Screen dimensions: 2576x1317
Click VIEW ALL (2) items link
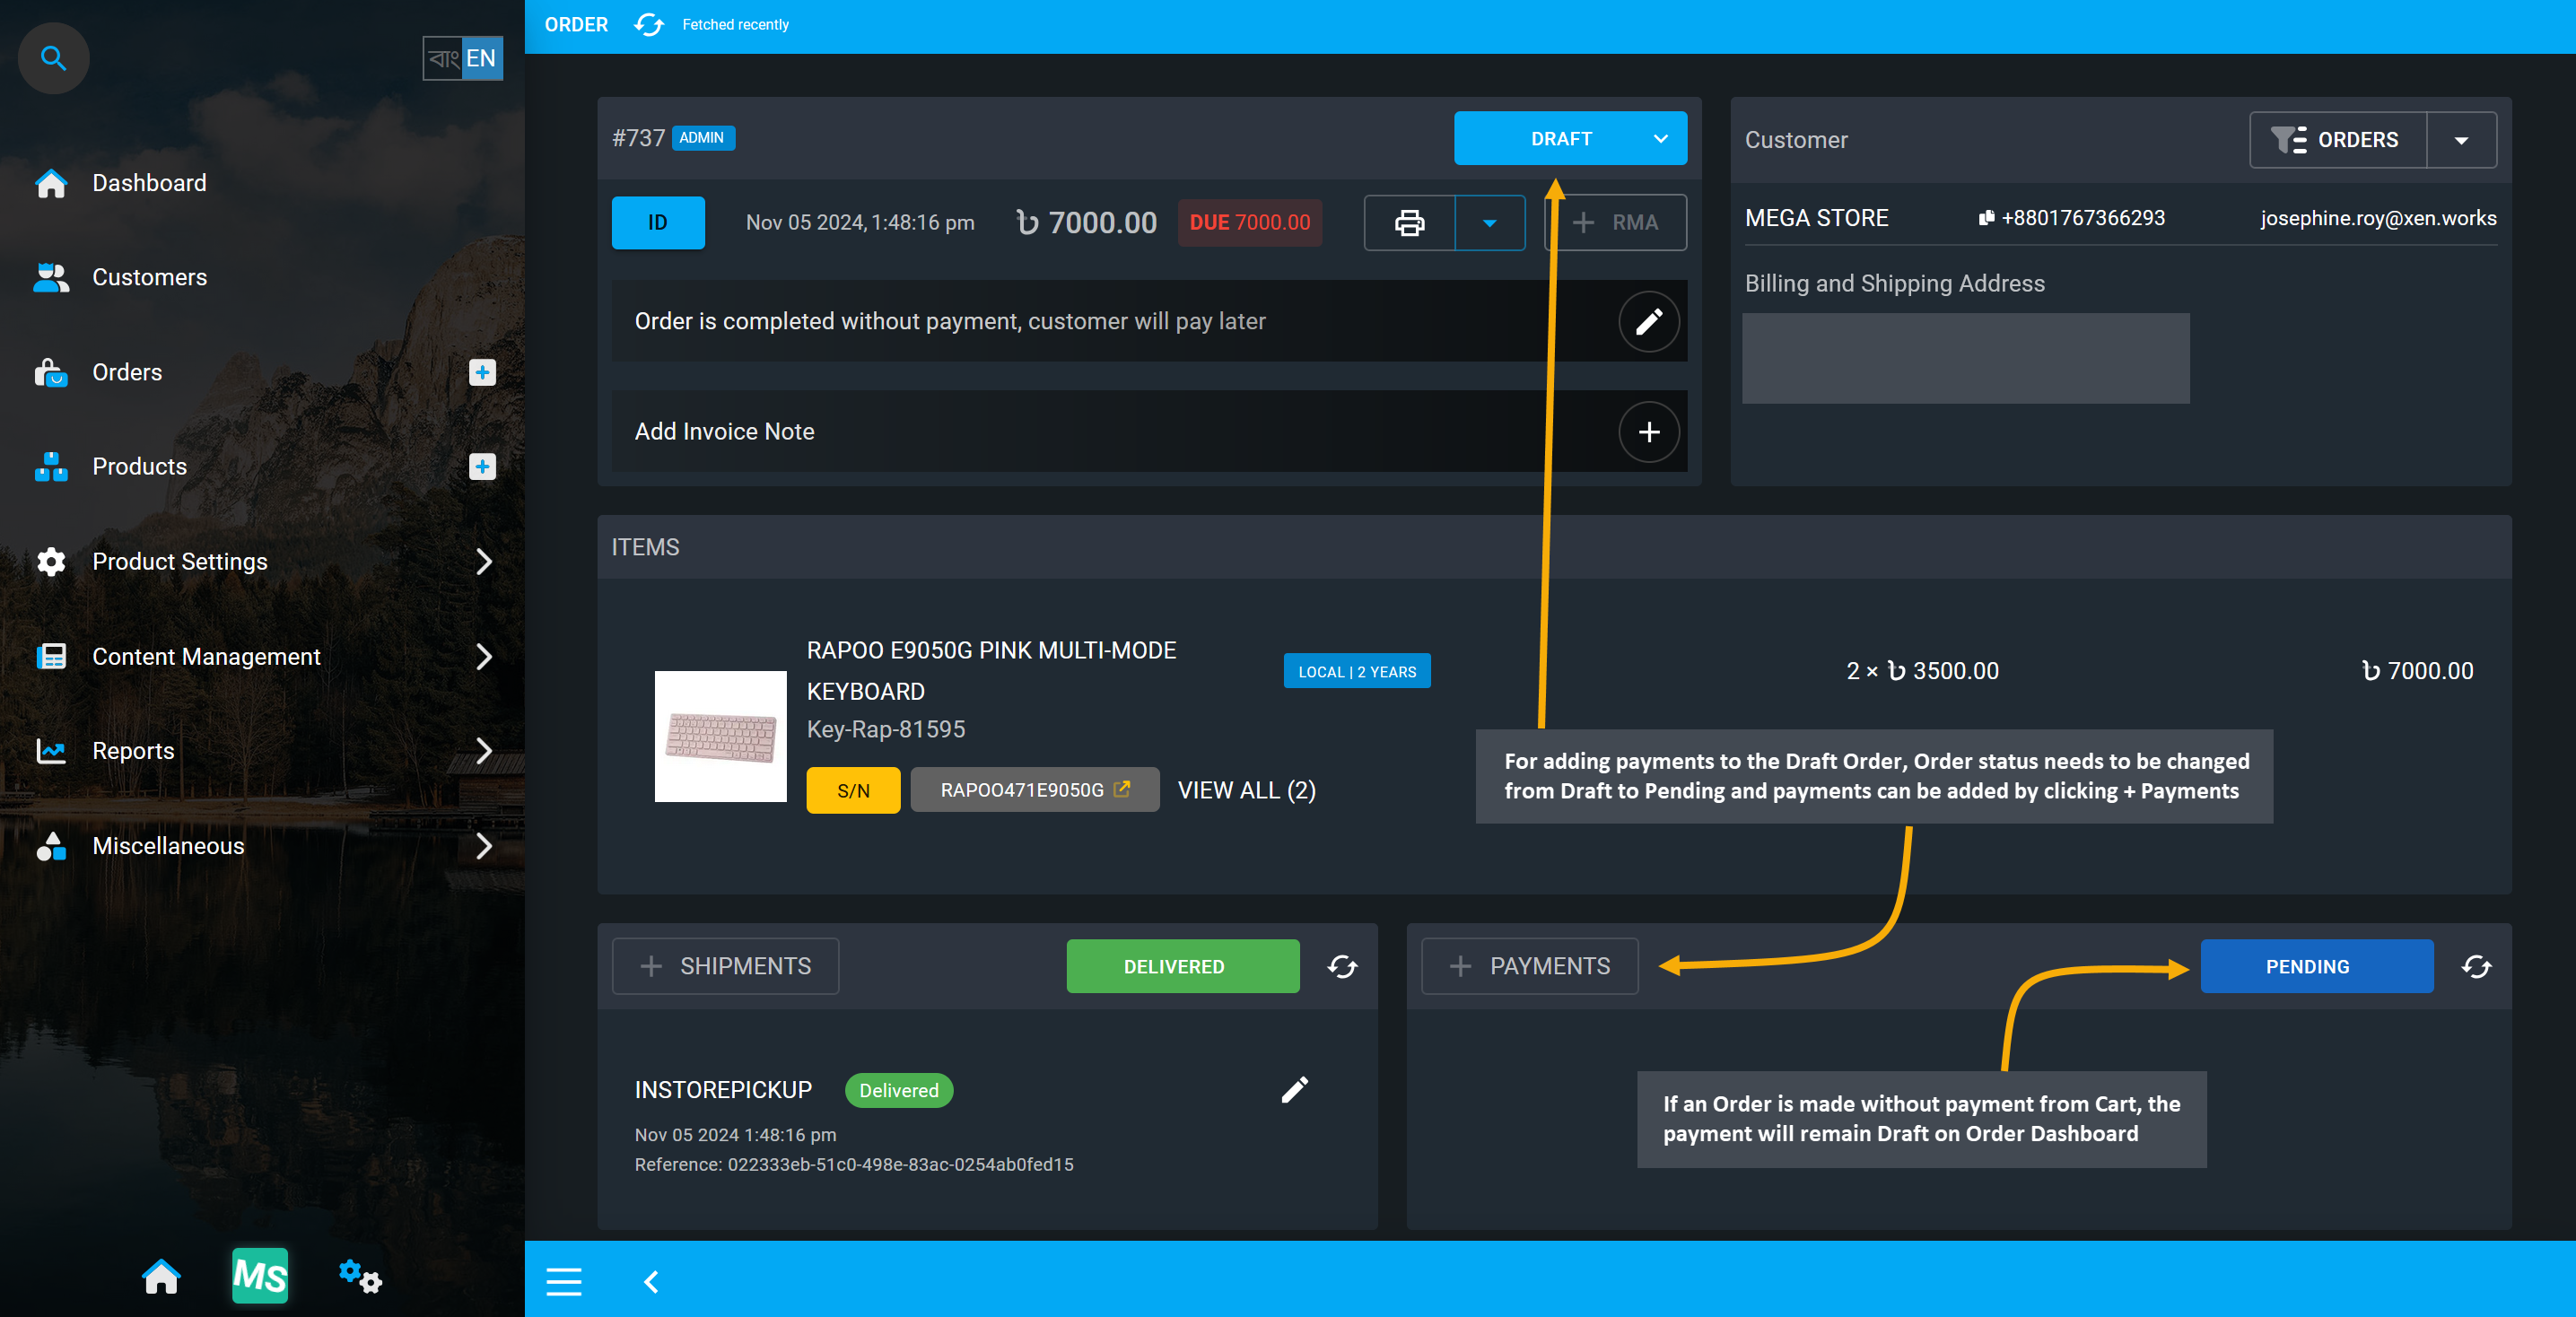tap(1246, 789)
